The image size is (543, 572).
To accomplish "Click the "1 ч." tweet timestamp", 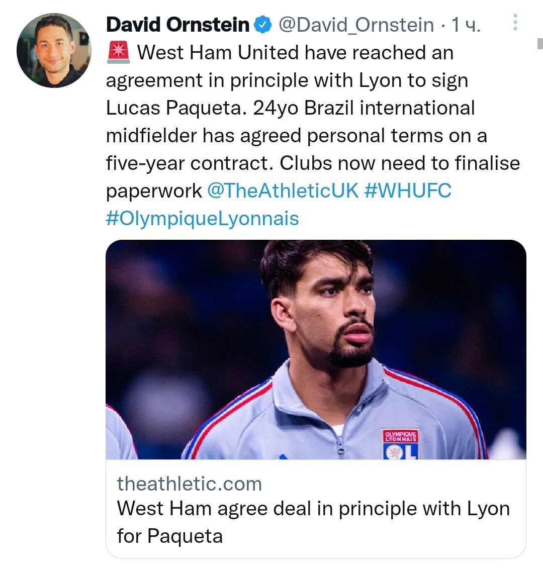I will tap(466, 25).
